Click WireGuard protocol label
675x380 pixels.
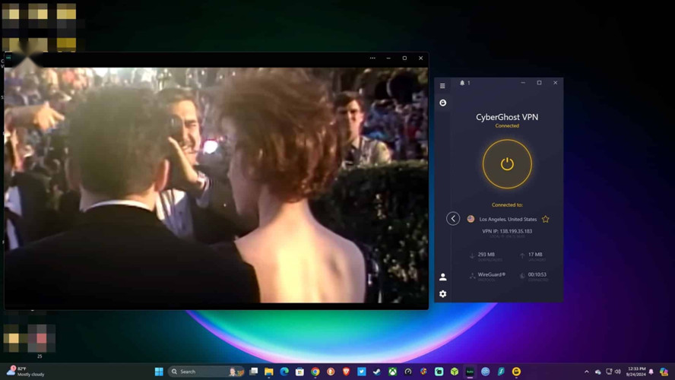491,274
